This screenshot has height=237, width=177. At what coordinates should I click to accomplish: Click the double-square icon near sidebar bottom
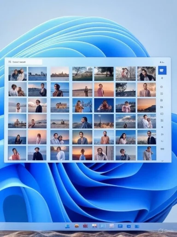162,149
